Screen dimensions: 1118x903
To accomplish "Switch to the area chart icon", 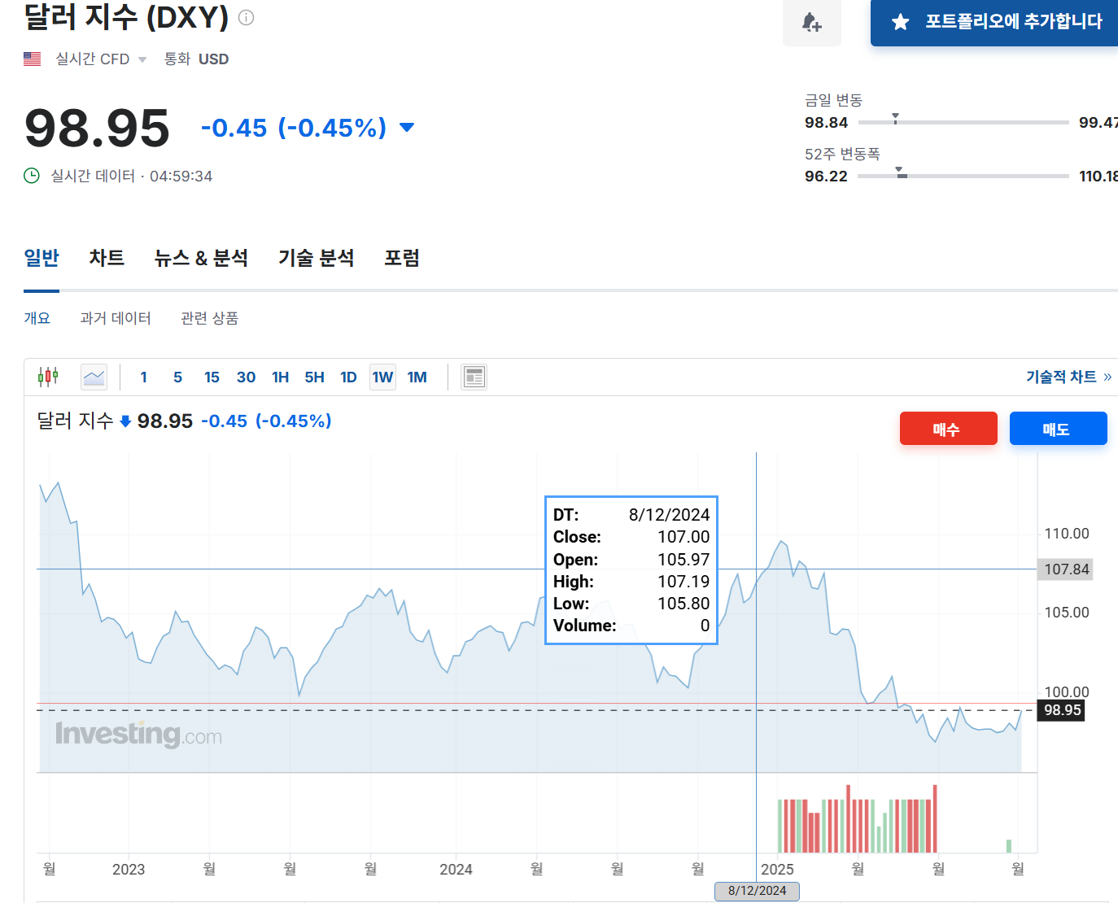I will pyautogui.click(x=94, y=377).
